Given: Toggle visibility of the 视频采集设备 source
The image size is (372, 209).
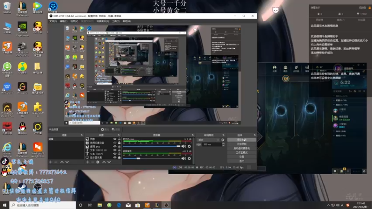Looking at the screenshot, I should pos(115,143).
